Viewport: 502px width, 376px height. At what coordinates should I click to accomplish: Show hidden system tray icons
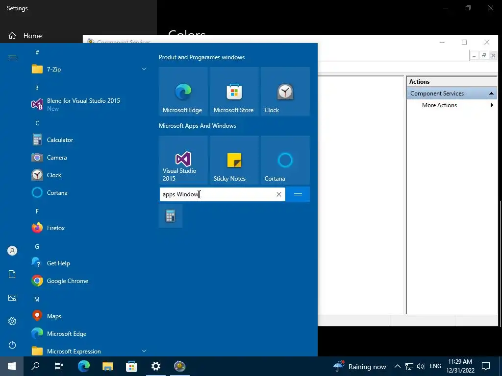click(x=397, y=366)
